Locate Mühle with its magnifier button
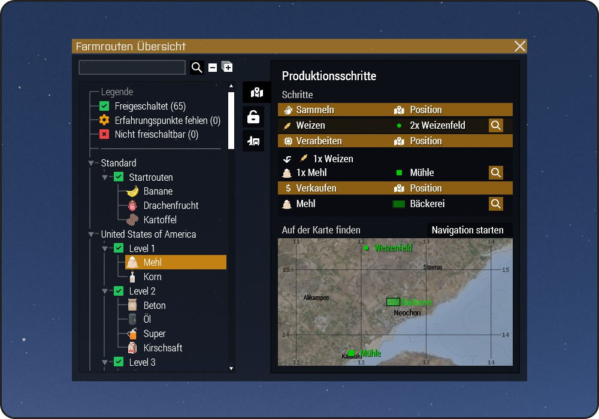The height and width of the screenshot is (419, 599). 496,173
